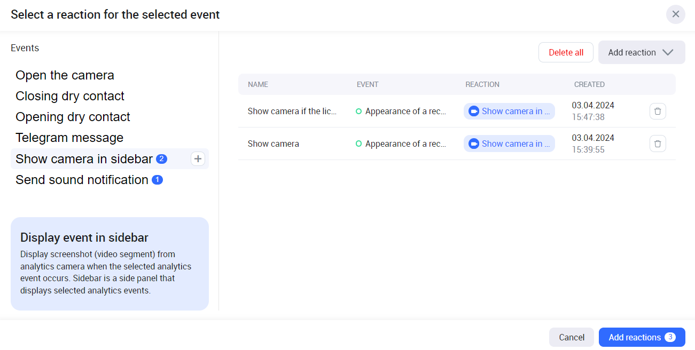695x350 pixels.
Task: Choose 'Opening dry contact' from list
Action: 73,117
